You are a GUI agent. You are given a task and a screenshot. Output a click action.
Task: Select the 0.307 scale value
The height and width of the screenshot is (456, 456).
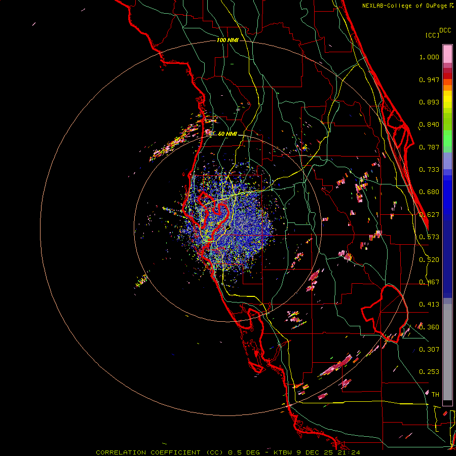pyautogui.click(x=429, y=349)
